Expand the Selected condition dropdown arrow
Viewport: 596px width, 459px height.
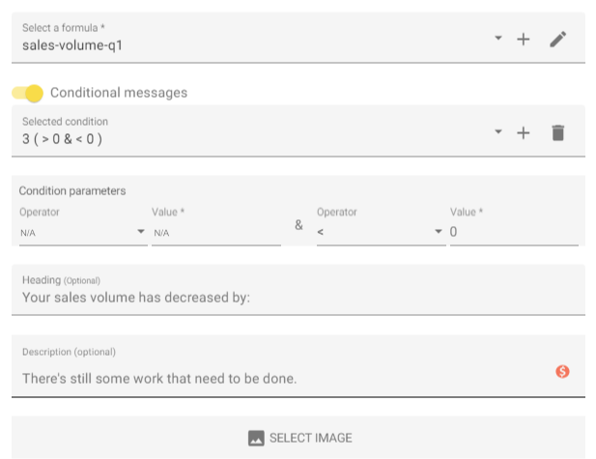497,131
